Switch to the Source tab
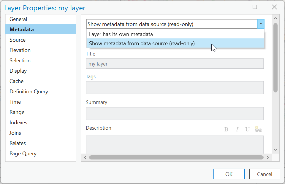The image size is (285, 184). [x=18, y=40]
